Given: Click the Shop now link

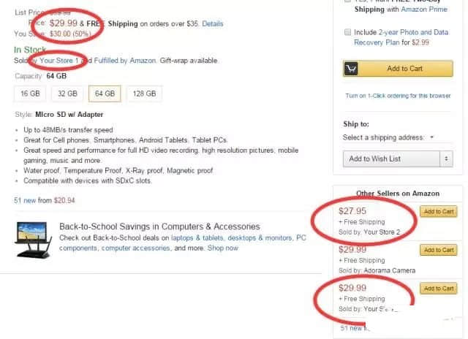Looking at the screenshot, I should click(222, 248).
